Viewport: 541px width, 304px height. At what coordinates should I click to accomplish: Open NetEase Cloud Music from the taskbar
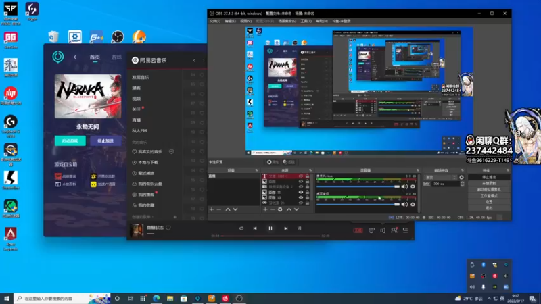click(x=225, y=298)
